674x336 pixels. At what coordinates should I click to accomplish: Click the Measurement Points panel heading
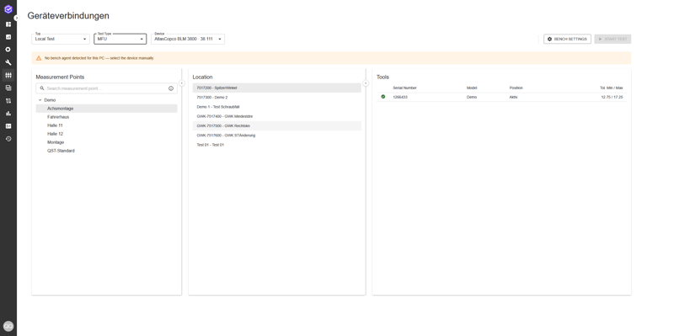60,77
